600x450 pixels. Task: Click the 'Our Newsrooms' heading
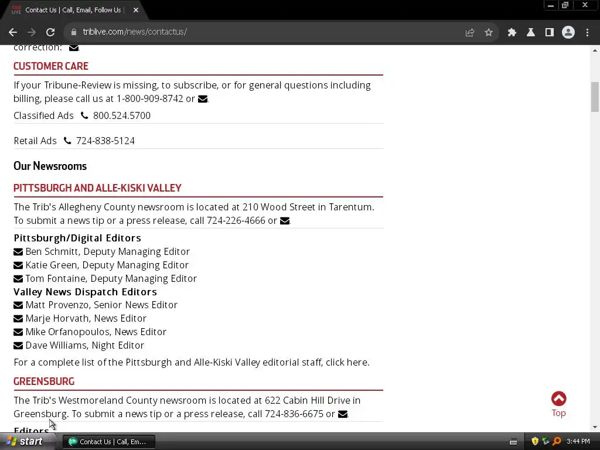pyautogui.click(x=50, y=166)
